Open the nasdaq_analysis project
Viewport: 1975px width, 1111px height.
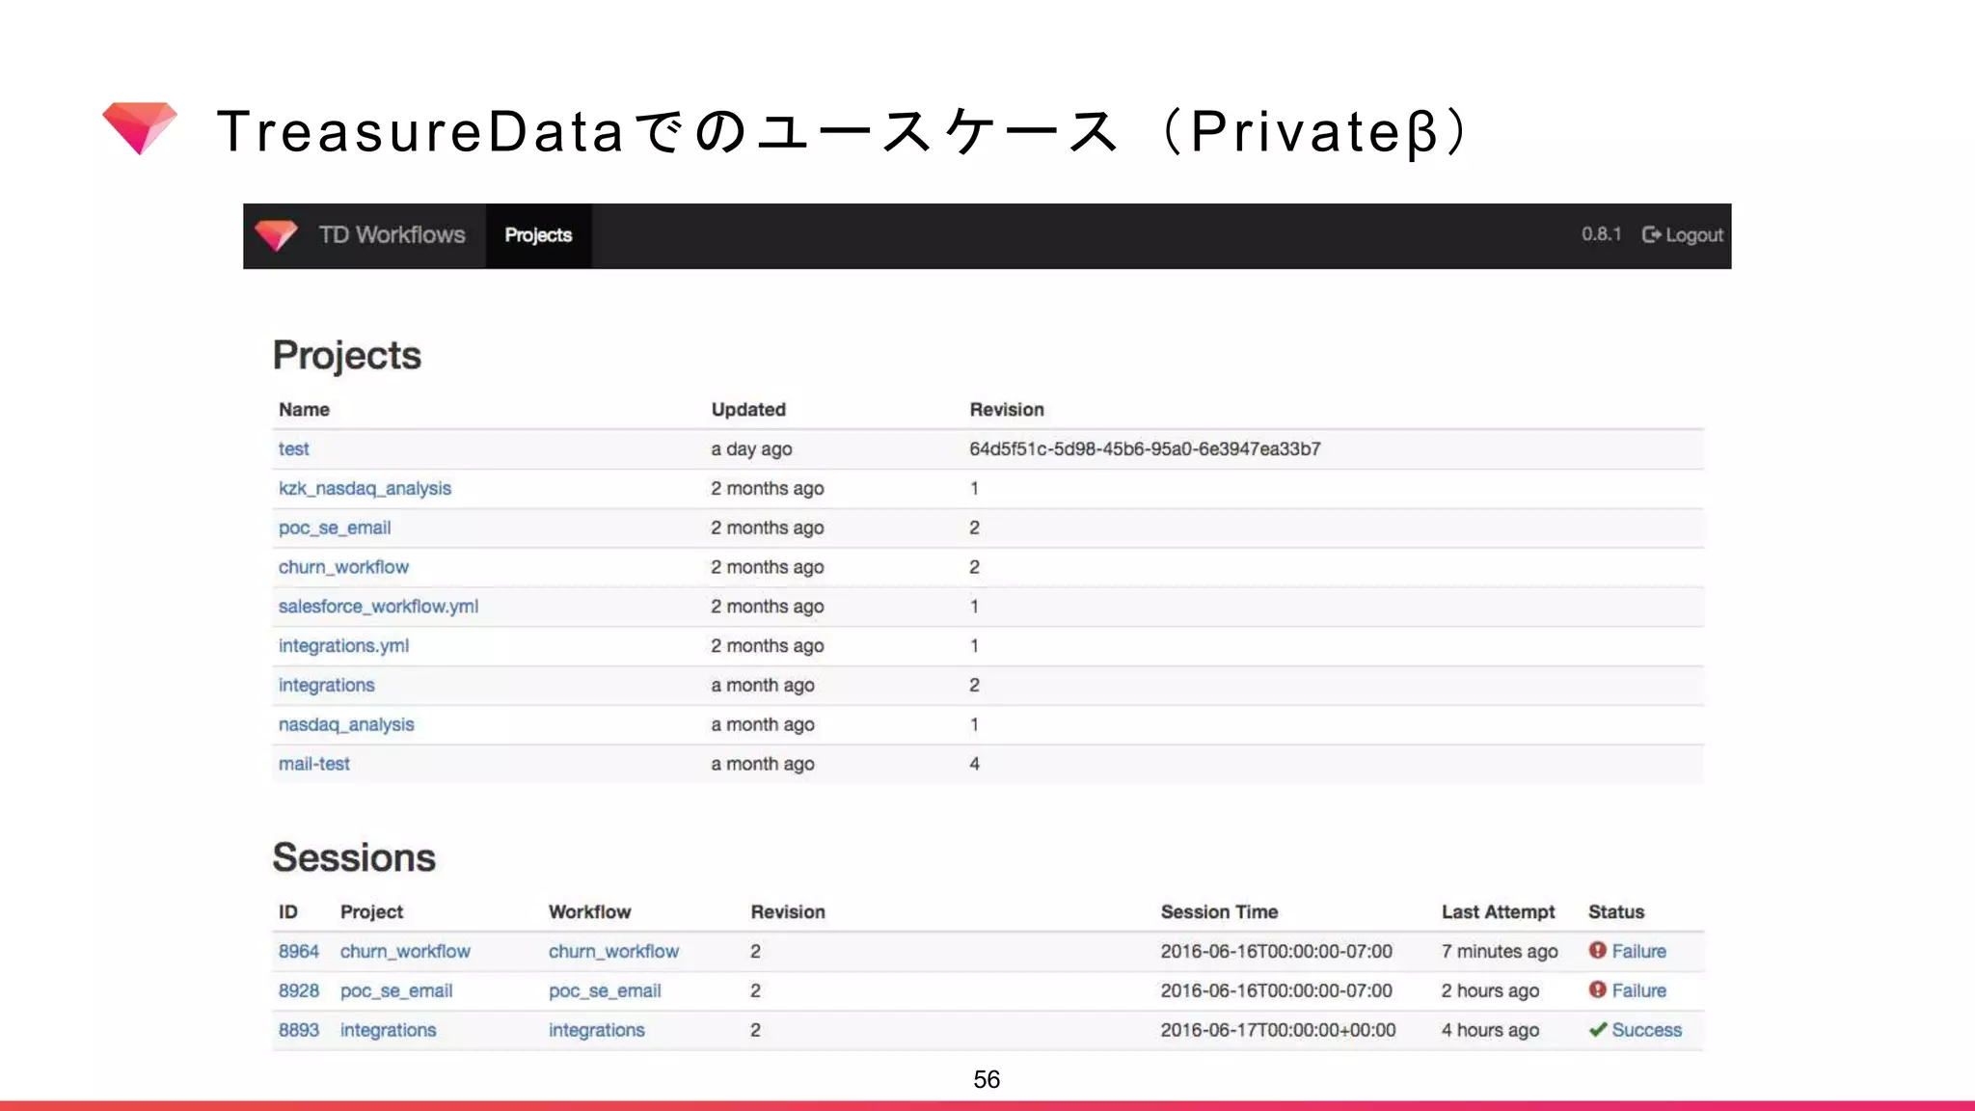[346, 725]
